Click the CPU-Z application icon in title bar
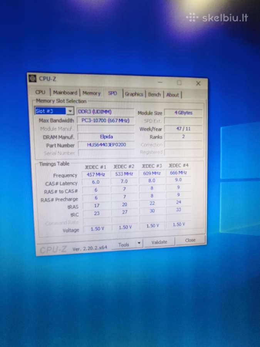This screenshot has height=347, width=260. 32,78
